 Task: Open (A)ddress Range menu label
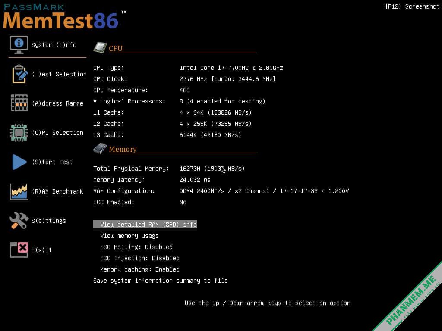[x=57, y=103]
